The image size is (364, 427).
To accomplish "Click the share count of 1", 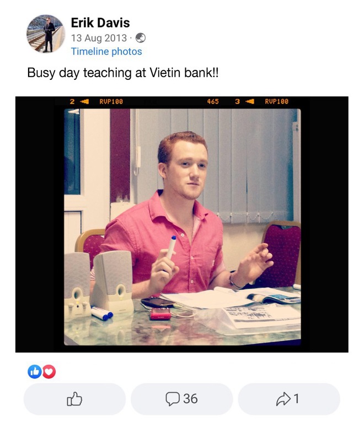I will click(x=297, y=398).
